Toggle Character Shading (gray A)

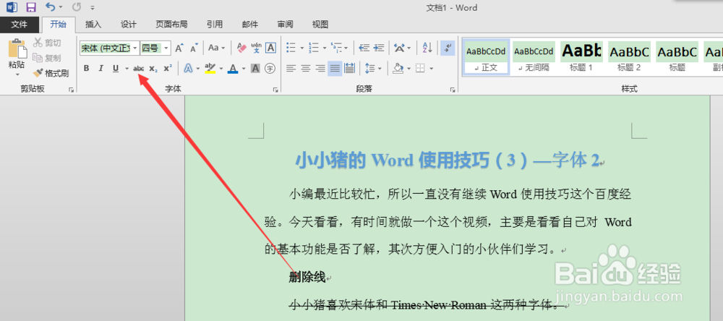[255, 69]
